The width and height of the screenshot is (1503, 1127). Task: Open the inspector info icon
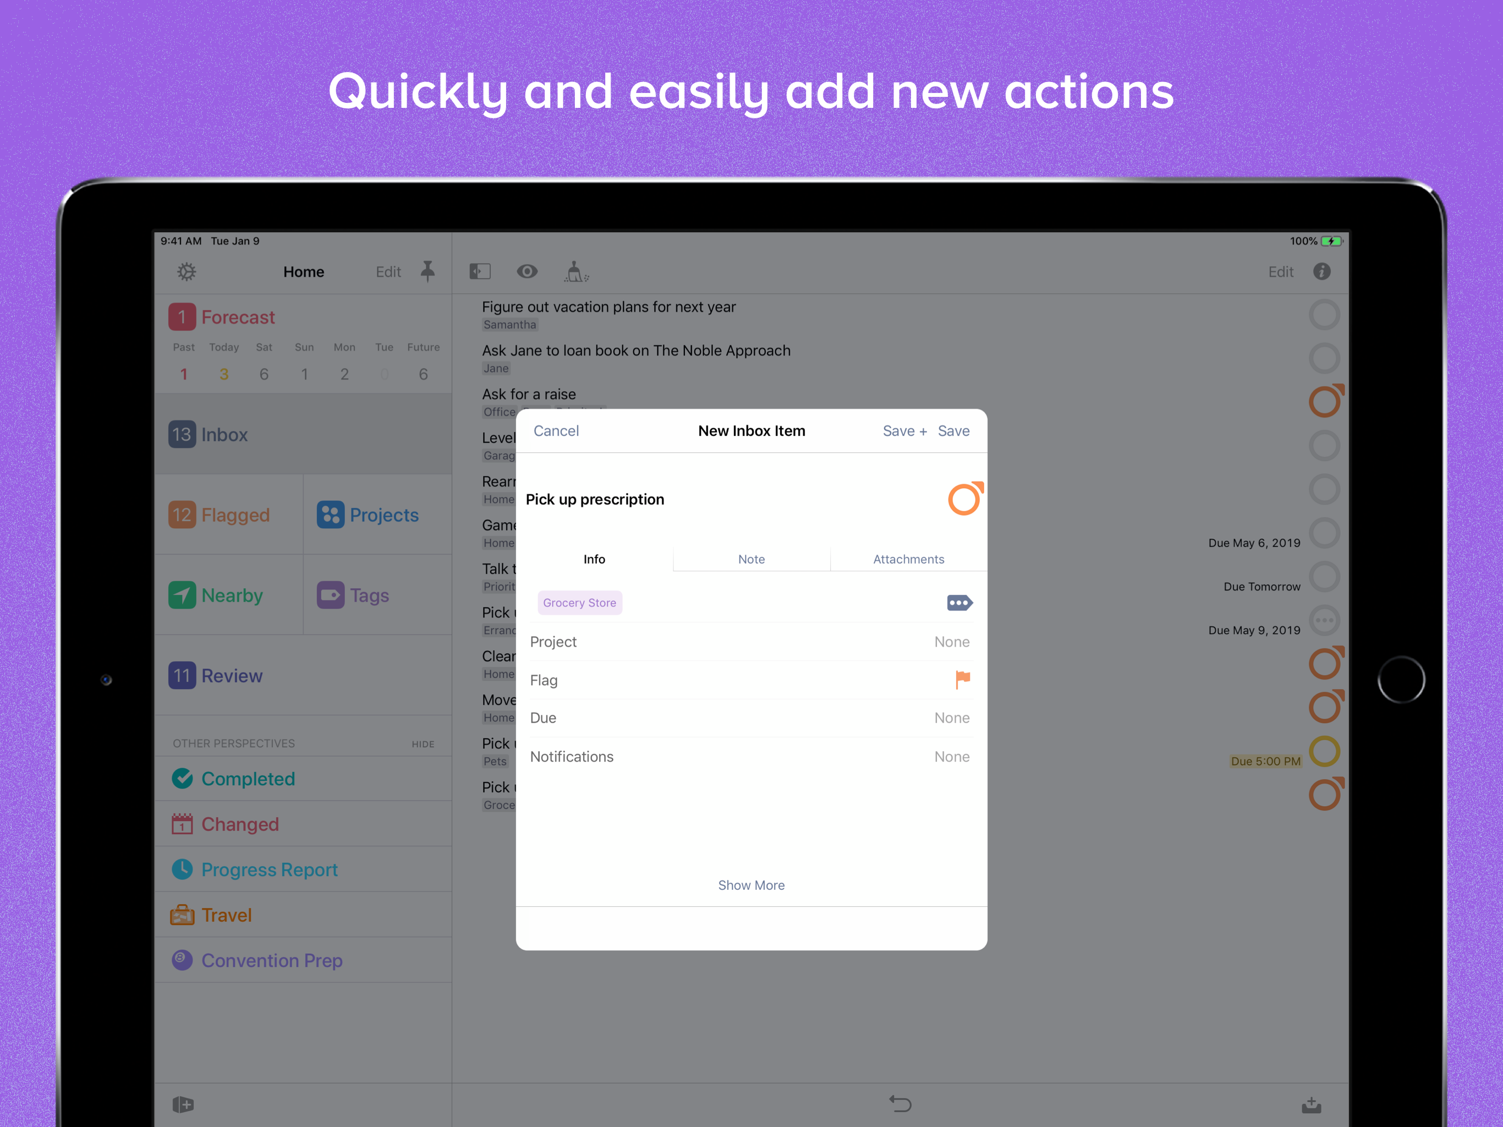[x=1321, y=272]
